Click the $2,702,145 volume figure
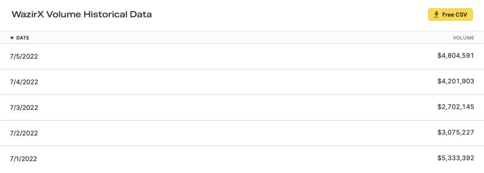Image resolution: width=484 pixels, height=173 pixels. tap(456, 107)
